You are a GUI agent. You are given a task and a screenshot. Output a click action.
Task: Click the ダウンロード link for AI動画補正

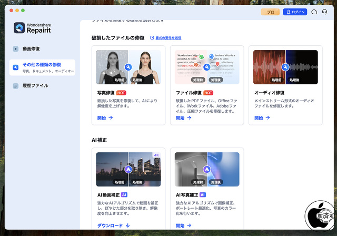[114, 225]
